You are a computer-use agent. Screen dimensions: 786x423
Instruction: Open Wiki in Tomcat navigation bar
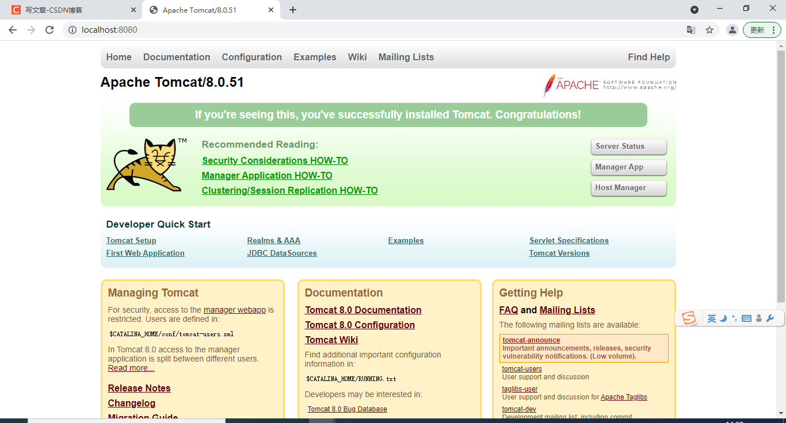357,57
